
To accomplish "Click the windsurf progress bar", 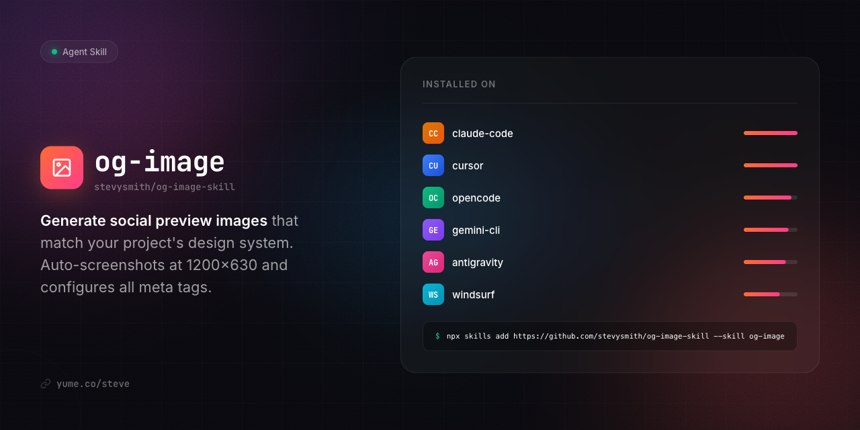I will pyautogui.click(x=771, y=294).
